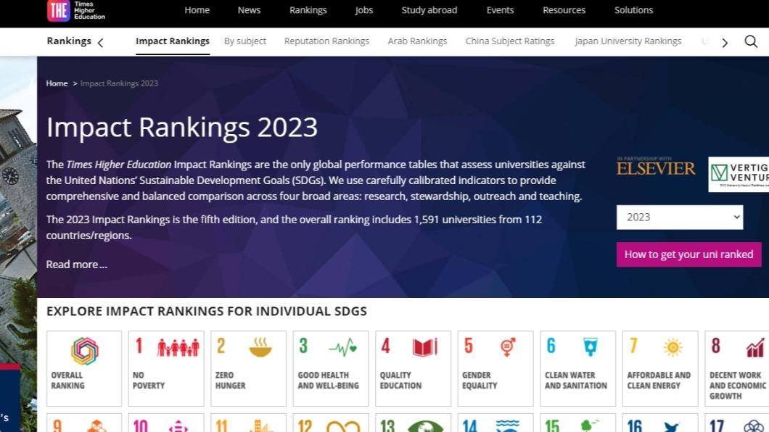The height and width of the screenshot is (432, 769).
Task: Open the SDG 15 tile
Action: 577,423
